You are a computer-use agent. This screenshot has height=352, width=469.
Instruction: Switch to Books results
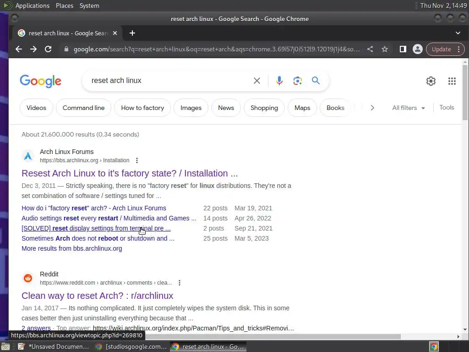point(335,108)
